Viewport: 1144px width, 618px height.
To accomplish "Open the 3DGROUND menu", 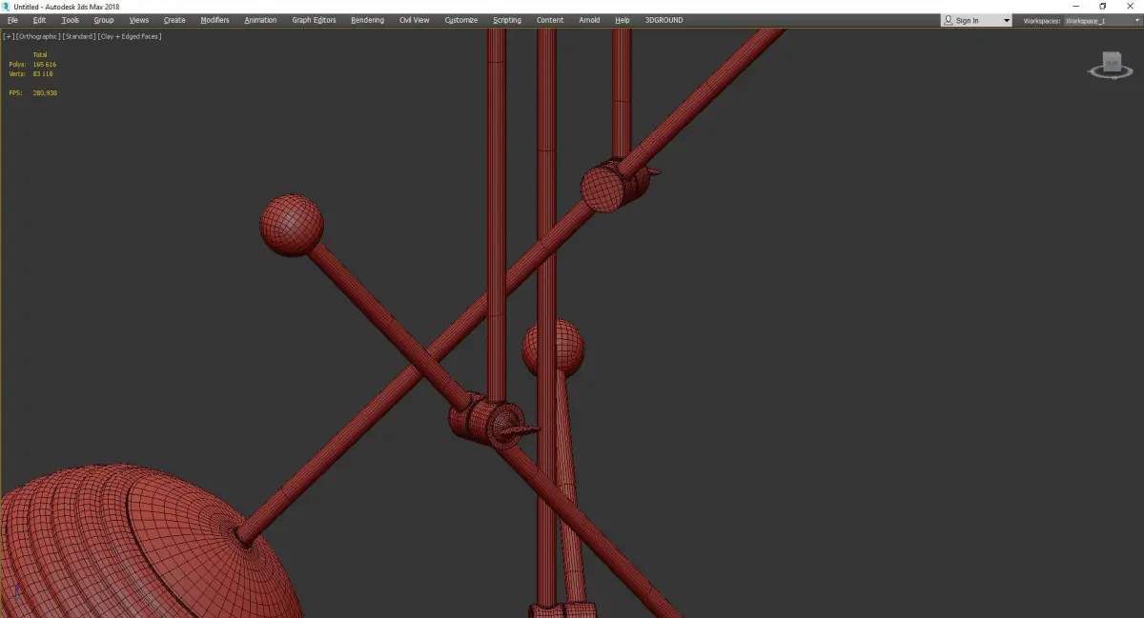I will click(664, 20).
